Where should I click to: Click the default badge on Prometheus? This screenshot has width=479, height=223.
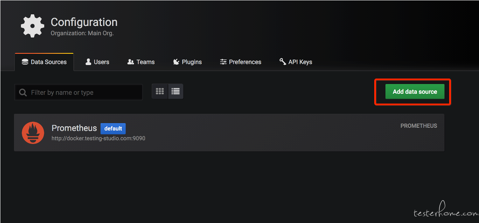[113, 129]
